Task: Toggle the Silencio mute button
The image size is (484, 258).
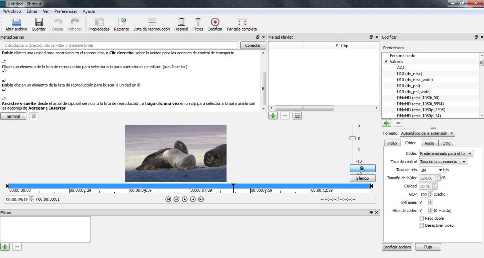Action: (x=363, y=178)
